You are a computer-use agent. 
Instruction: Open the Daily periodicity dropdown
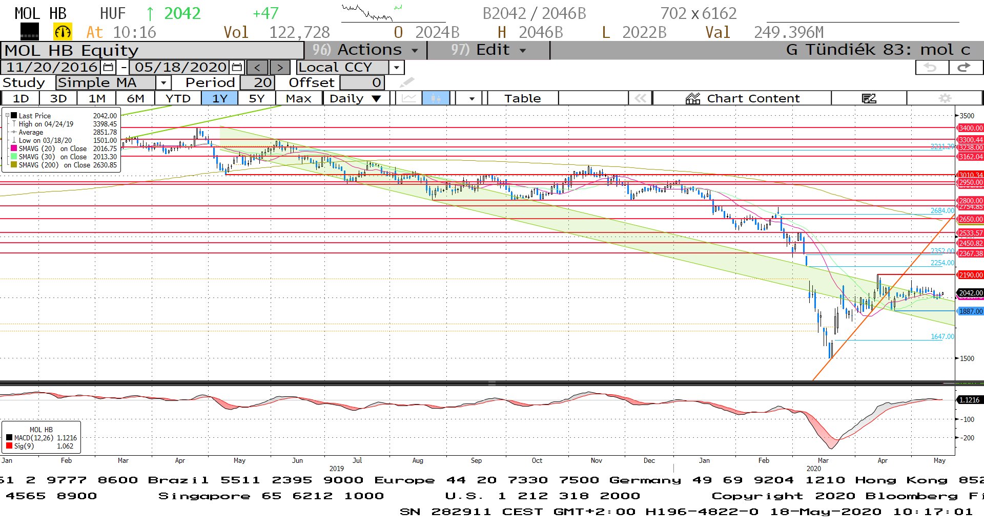tap(356, 98)
